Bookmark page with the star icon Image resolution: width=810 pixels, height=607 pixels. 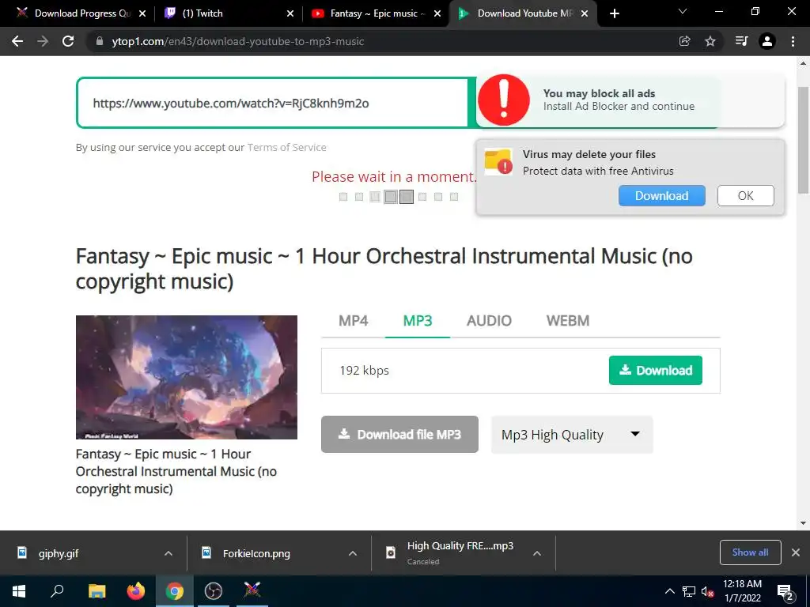coord(710,41)
